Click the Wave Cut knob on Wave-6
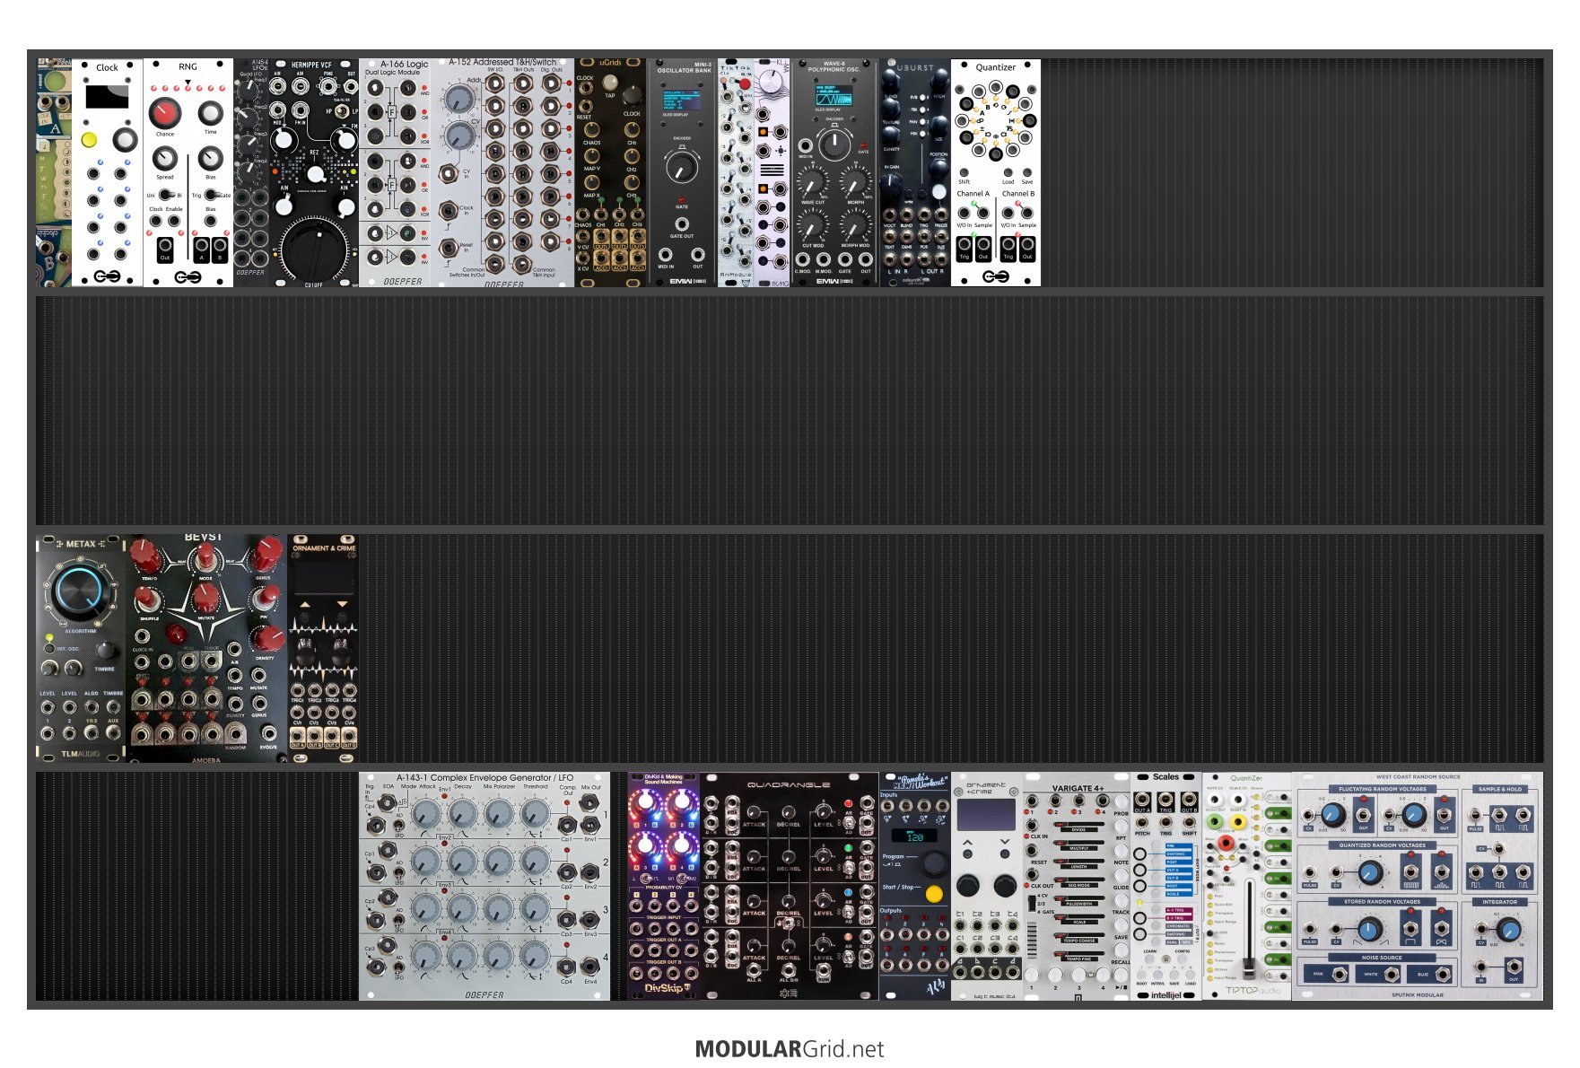Image resolution: width=1580 pixels, height=1068 pixels. (812, 184)
